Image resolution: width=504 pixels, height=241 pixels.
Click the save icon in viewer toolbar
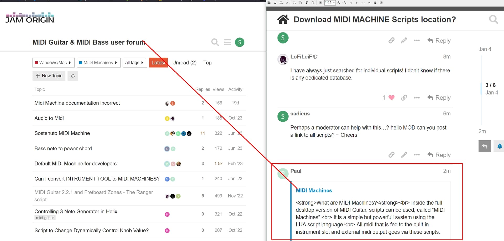tap(275, 3)
